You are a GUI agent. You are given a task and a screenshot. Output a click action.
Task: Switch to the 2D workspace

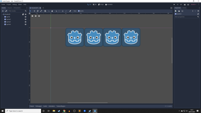pos(89,4)
